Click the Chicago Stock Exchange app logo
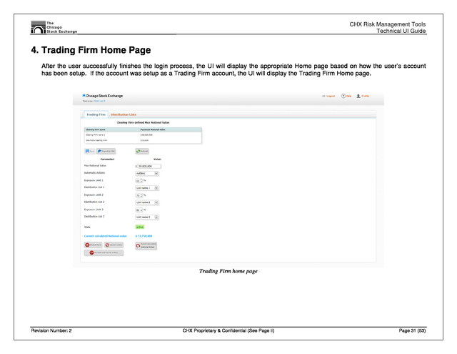 tap(103, 96)
